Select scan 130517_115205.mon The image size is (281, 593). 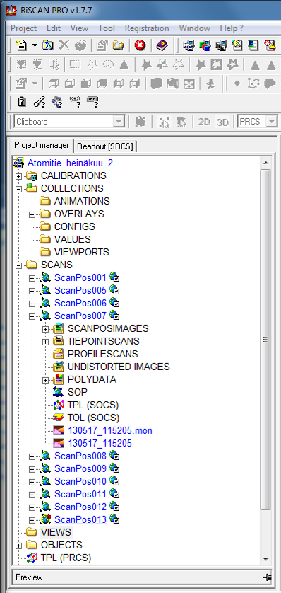tap(110, 430)
